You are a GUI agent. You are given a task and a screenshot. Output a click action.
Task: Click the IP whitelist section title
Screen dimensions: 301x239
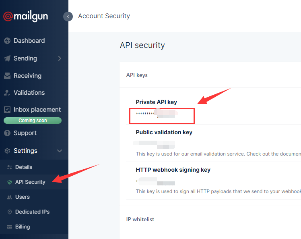pyautogui.click(x=140, y=219)
